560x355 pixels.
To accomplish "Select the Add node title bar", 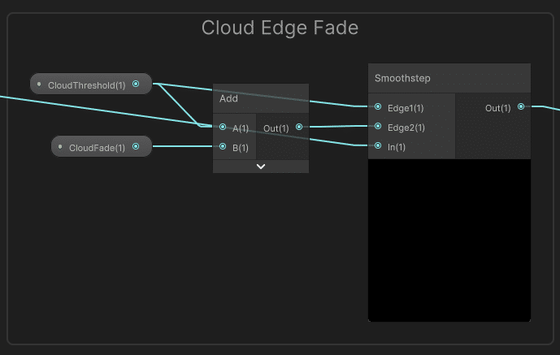I will point(260,98).
